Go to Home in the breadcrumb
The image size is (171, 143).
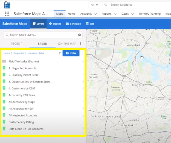click(7, 53)
